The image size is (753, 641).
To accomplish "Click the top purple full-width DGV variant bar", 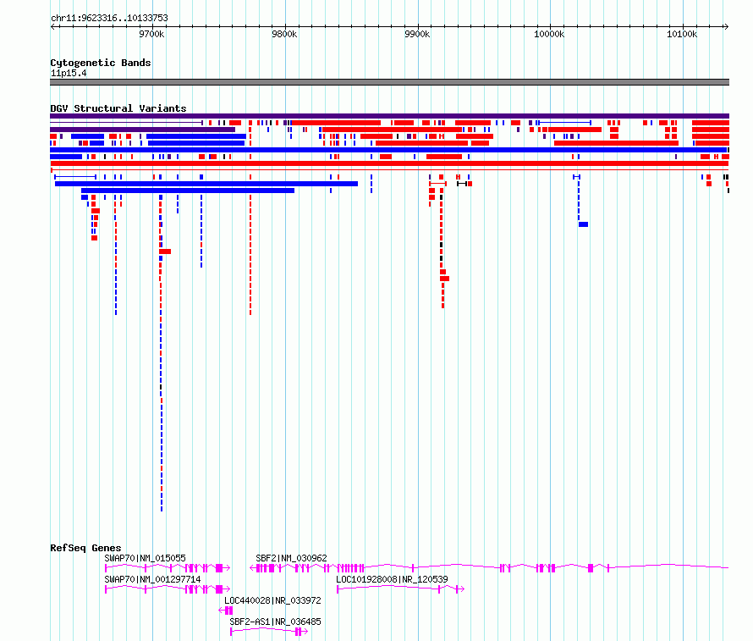I will [389, 116].
